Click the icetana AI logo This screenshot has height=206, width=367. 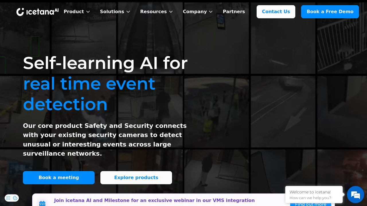click(37, 12)
